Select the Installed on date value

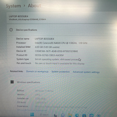(x=40, y=99)
